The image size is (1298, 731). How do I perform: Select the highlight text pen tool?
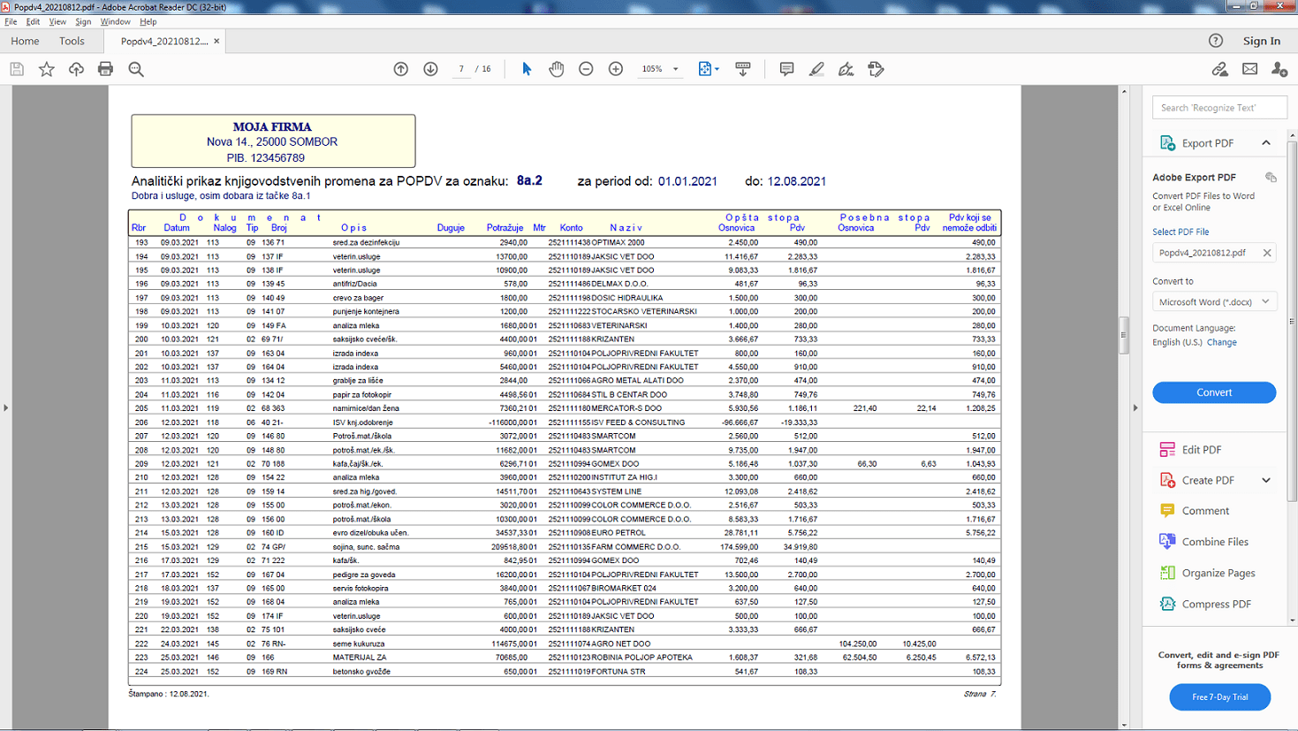coord(816,69)
